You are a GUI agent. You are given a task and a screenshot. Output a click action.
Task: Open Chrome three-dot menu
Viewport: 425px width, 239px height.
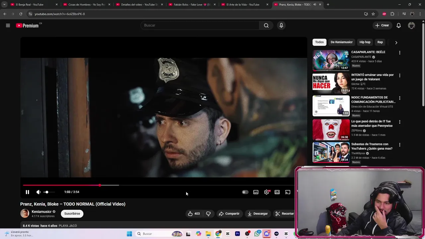tap(420, 14)
